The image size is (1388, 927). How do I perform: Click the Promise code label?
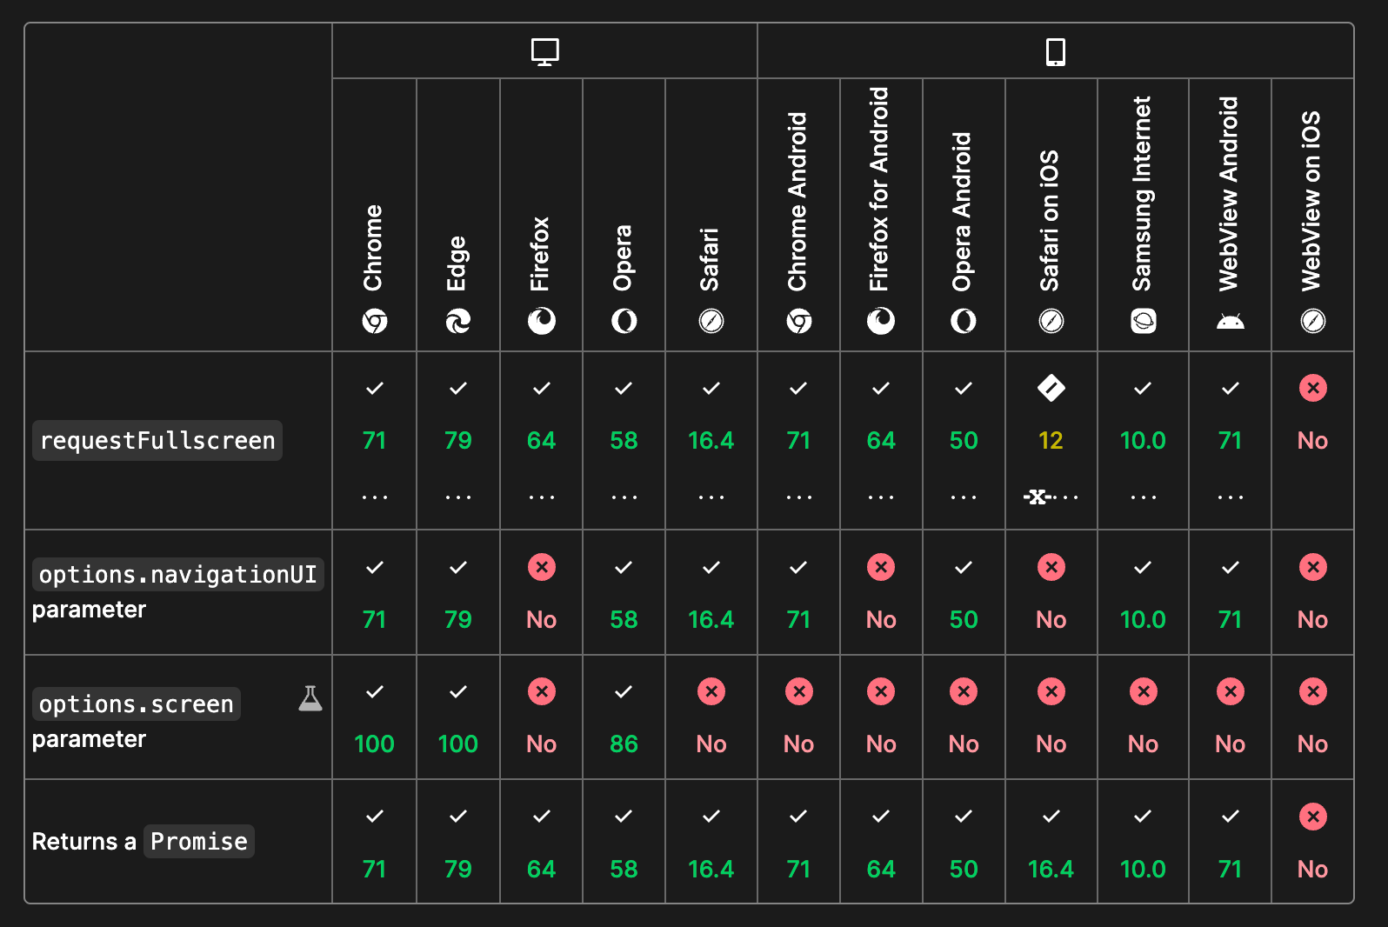(199, 842)
